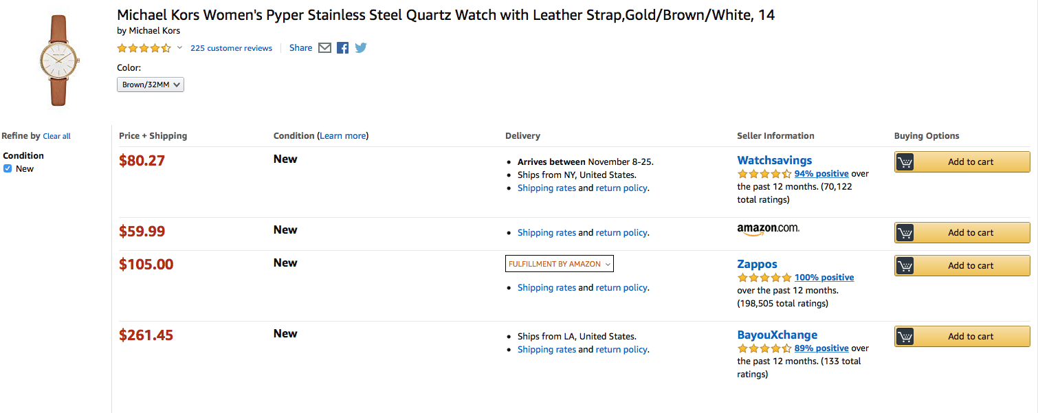This screenshot has width=1038, height=413.
Task: Open the Watchsavings seller page link
Action: [x=774, y=160]
